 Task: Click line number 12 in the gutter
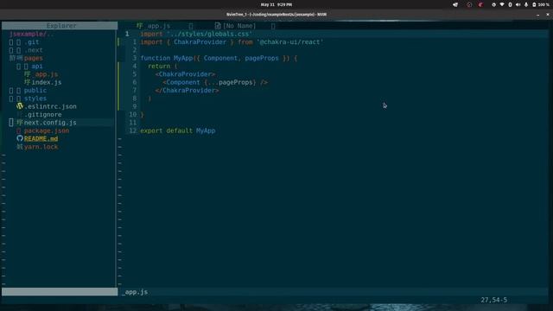132,130
